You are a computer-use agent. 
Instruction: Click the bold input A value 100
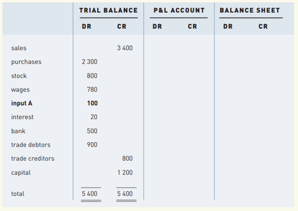92,104
